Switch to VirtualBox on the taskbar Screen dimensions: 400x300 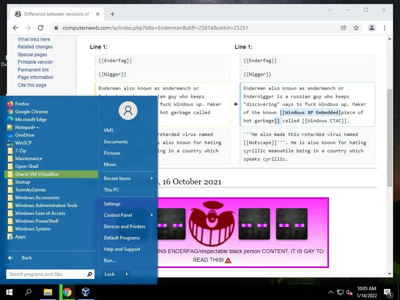pyautogui.click(x=86, y=292)
